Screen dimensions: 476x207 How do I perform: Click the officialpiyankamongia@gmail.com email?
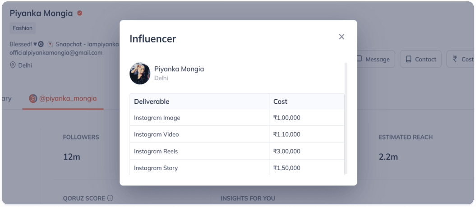pyautogui.click(x=56, y=52)
